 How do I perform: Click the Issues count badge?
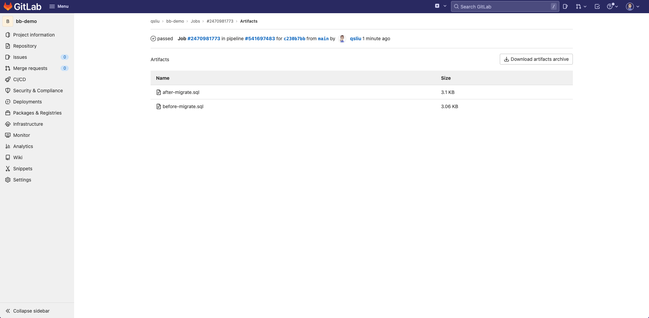(x=65, y=57)
